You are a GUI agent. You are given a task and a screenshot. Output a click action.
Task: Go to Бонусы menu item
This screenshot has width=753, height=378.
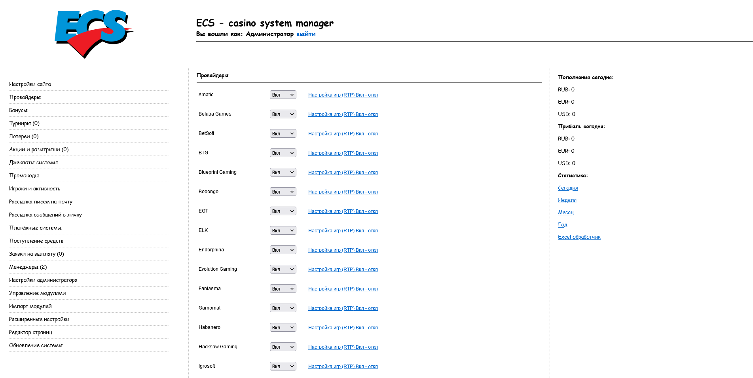point(18,110)
